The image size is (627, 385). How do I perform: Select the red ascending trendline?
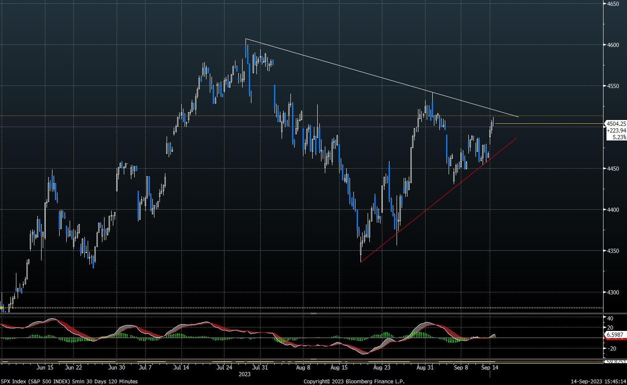click(x=439, y=200)
